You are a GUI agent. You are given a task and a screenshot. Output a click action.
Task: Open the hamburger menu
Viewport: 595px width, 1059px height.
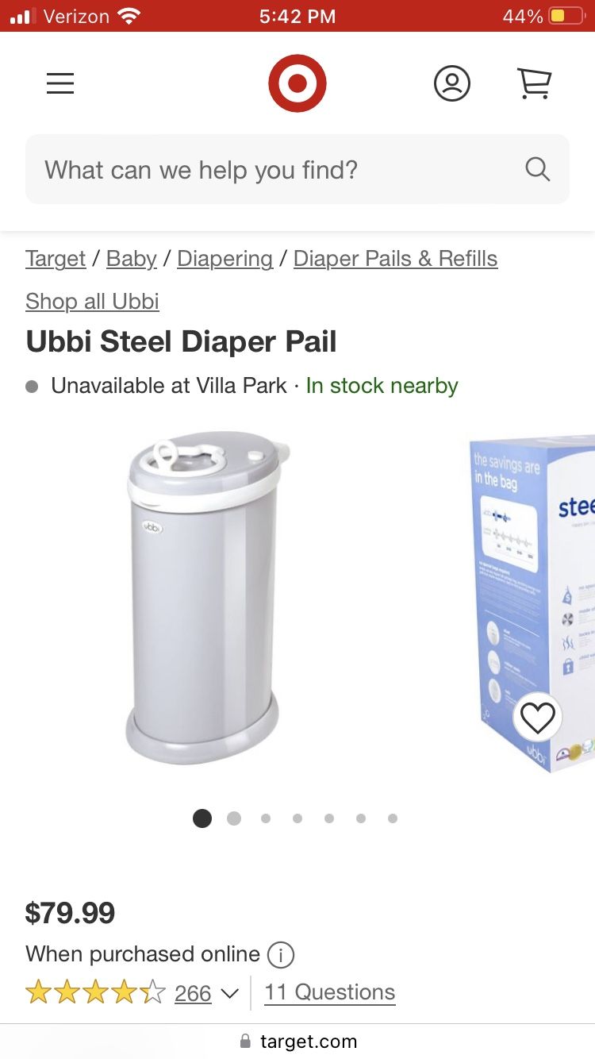tap(60, 83)
